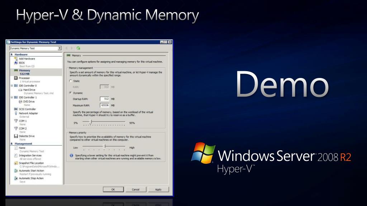367x206 pixels.
Task: Select the Processor tree item label
Action: point(24,78)
